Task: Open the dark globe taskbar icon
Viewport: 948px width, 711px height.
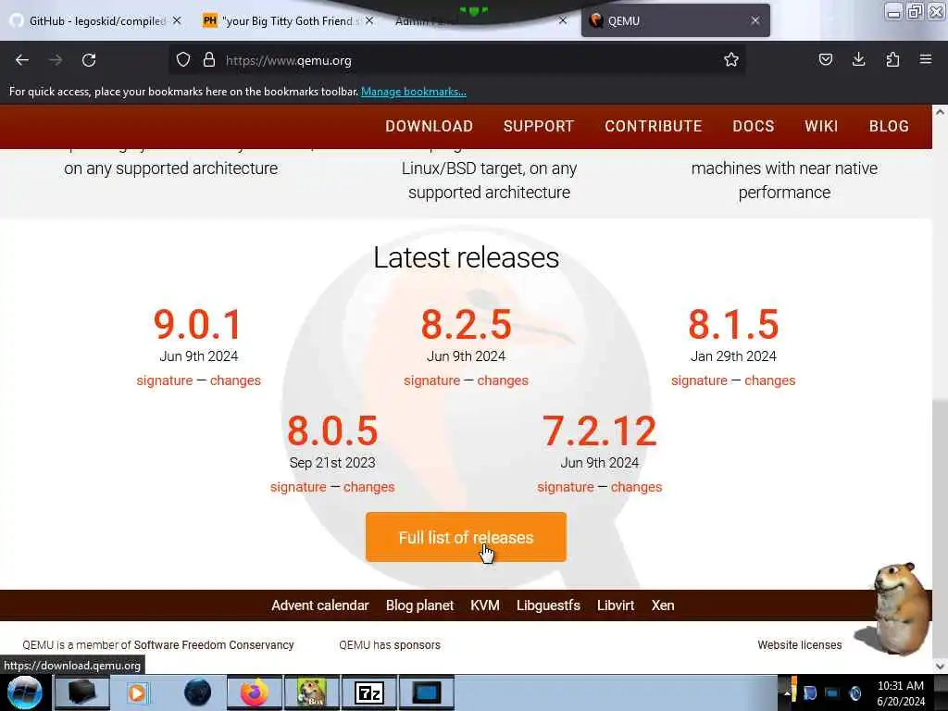Action: 197,692
